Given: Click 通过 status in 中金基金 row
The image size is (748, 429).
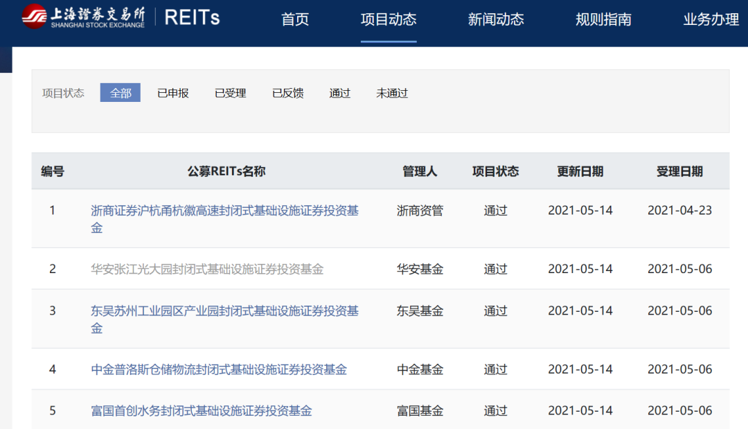Looking at the screenshot, I should click(495, 369).
